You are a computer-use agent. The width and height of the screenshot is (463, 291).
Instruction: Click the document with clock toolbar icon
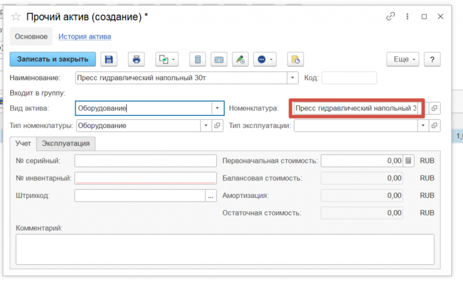(x=295, y=59)
